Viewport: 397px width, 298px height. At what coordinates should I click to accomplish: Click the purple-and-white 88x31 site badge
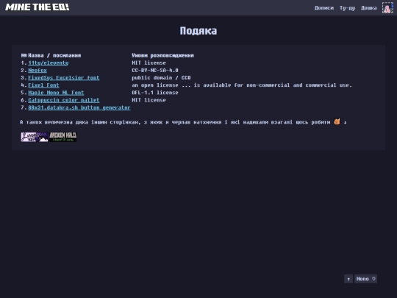(34, 137)
